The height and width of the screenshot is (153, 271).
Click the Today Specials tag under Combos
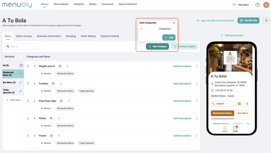[86, 91]
